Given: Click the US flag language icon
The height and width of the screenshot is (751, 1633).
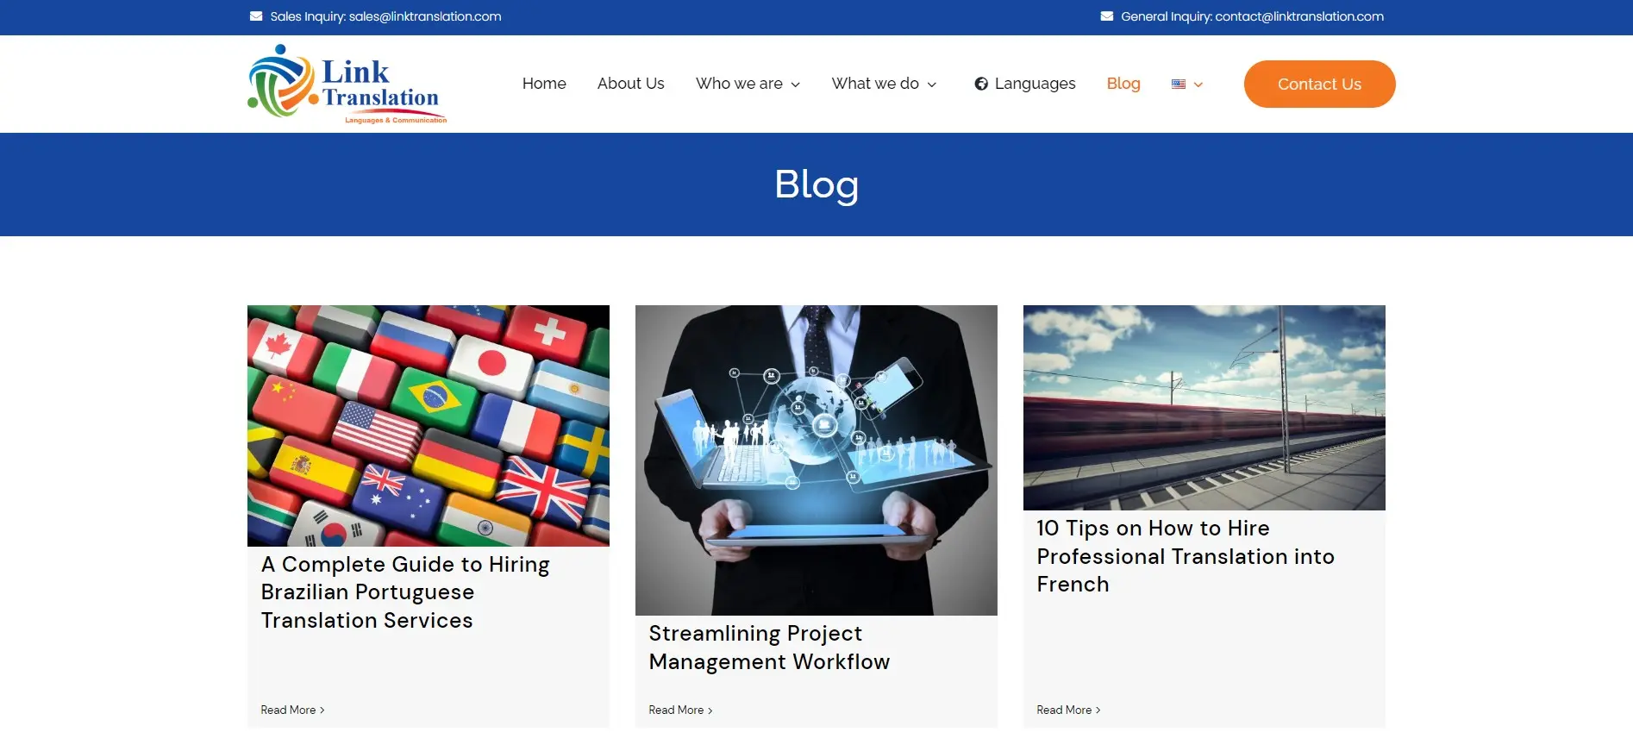Looking at the screenshot, I should 1178,84.
